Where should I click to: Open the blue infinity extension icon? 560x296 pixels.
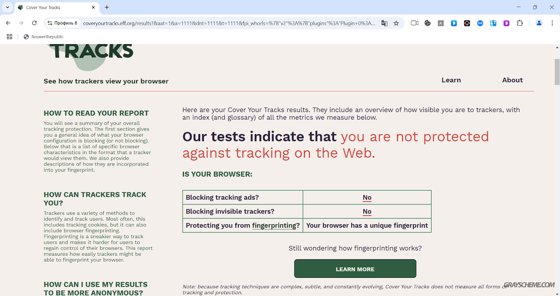(x=480, y=23)
